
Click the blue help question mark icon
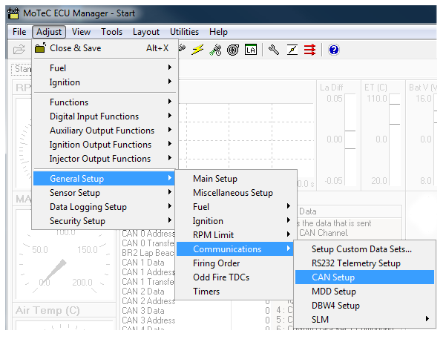334,50
